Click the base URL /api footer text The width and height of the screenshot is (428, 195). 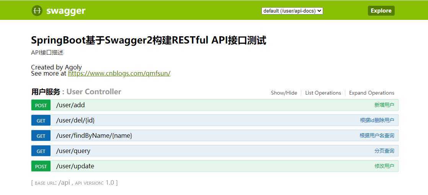[75, 183]
